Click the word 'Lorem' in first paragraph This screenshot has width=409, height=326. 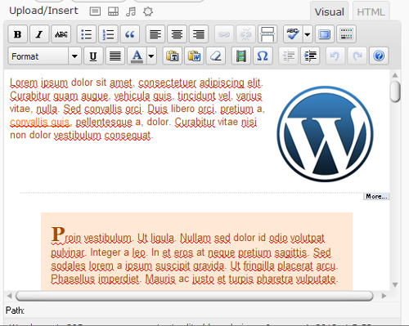(x=24, y=83)
